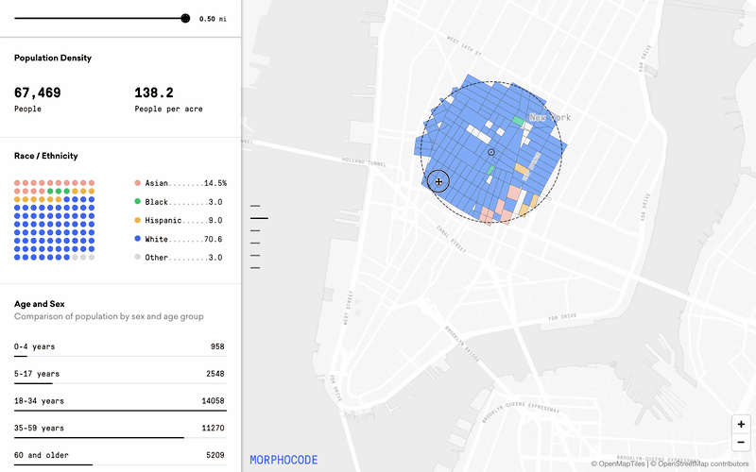This screenshot has width=756, height=472.
Task: Zoom out the map with minus button
Action: point(741,442)
